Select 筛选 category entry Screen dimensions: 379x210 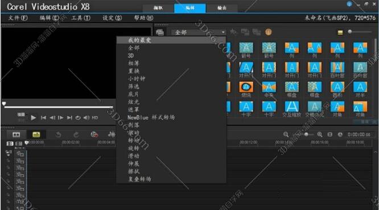pos(134,87)
